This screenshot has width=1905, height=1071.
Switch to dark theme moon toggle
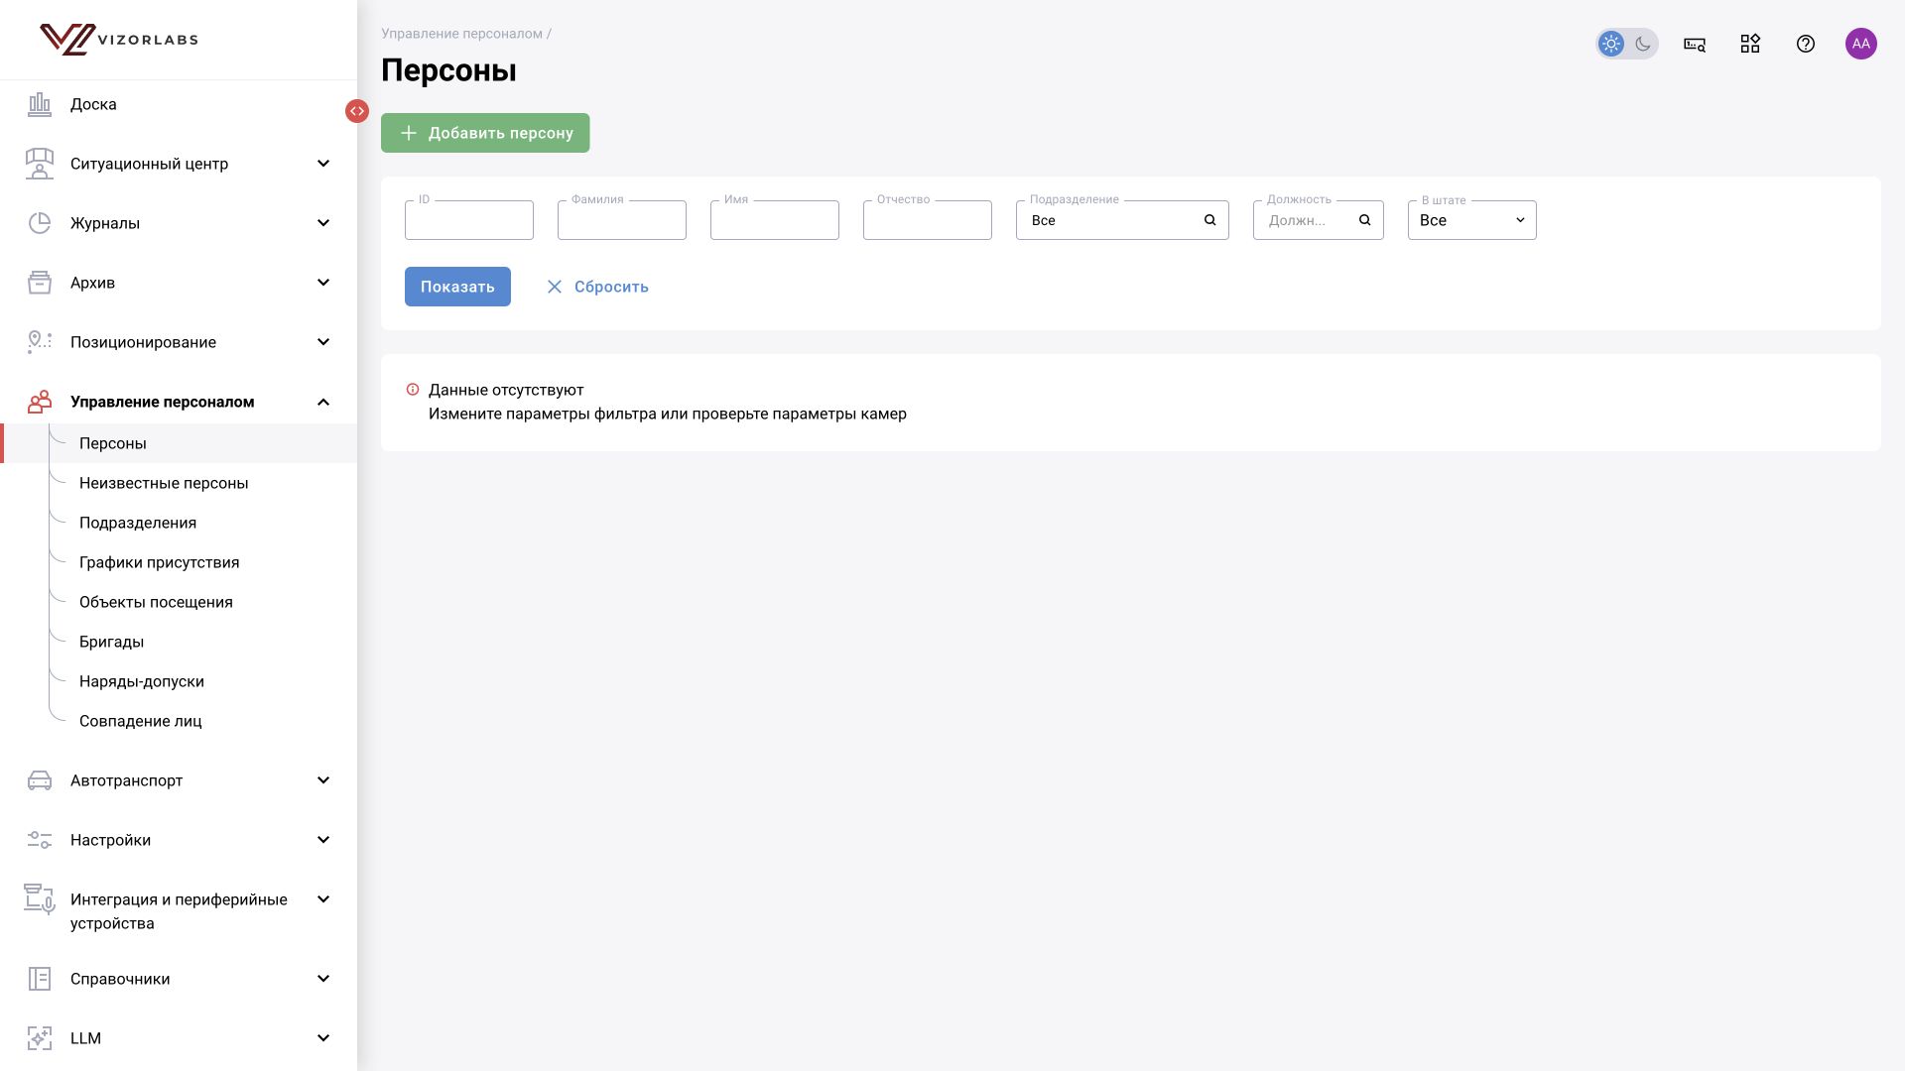pos(1643,44)
